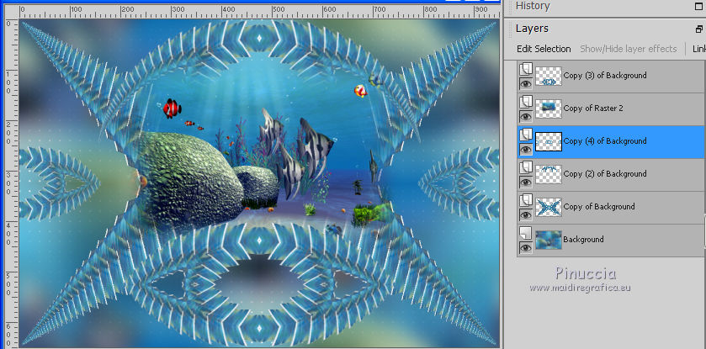
Task: Select thumbnail of Copy (2) of Background
Action: (549, 175)
